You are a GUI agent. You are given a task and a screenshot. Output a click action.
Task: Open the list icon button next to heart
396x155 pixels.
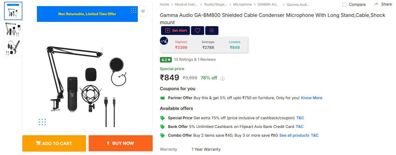tap(212, 31)
